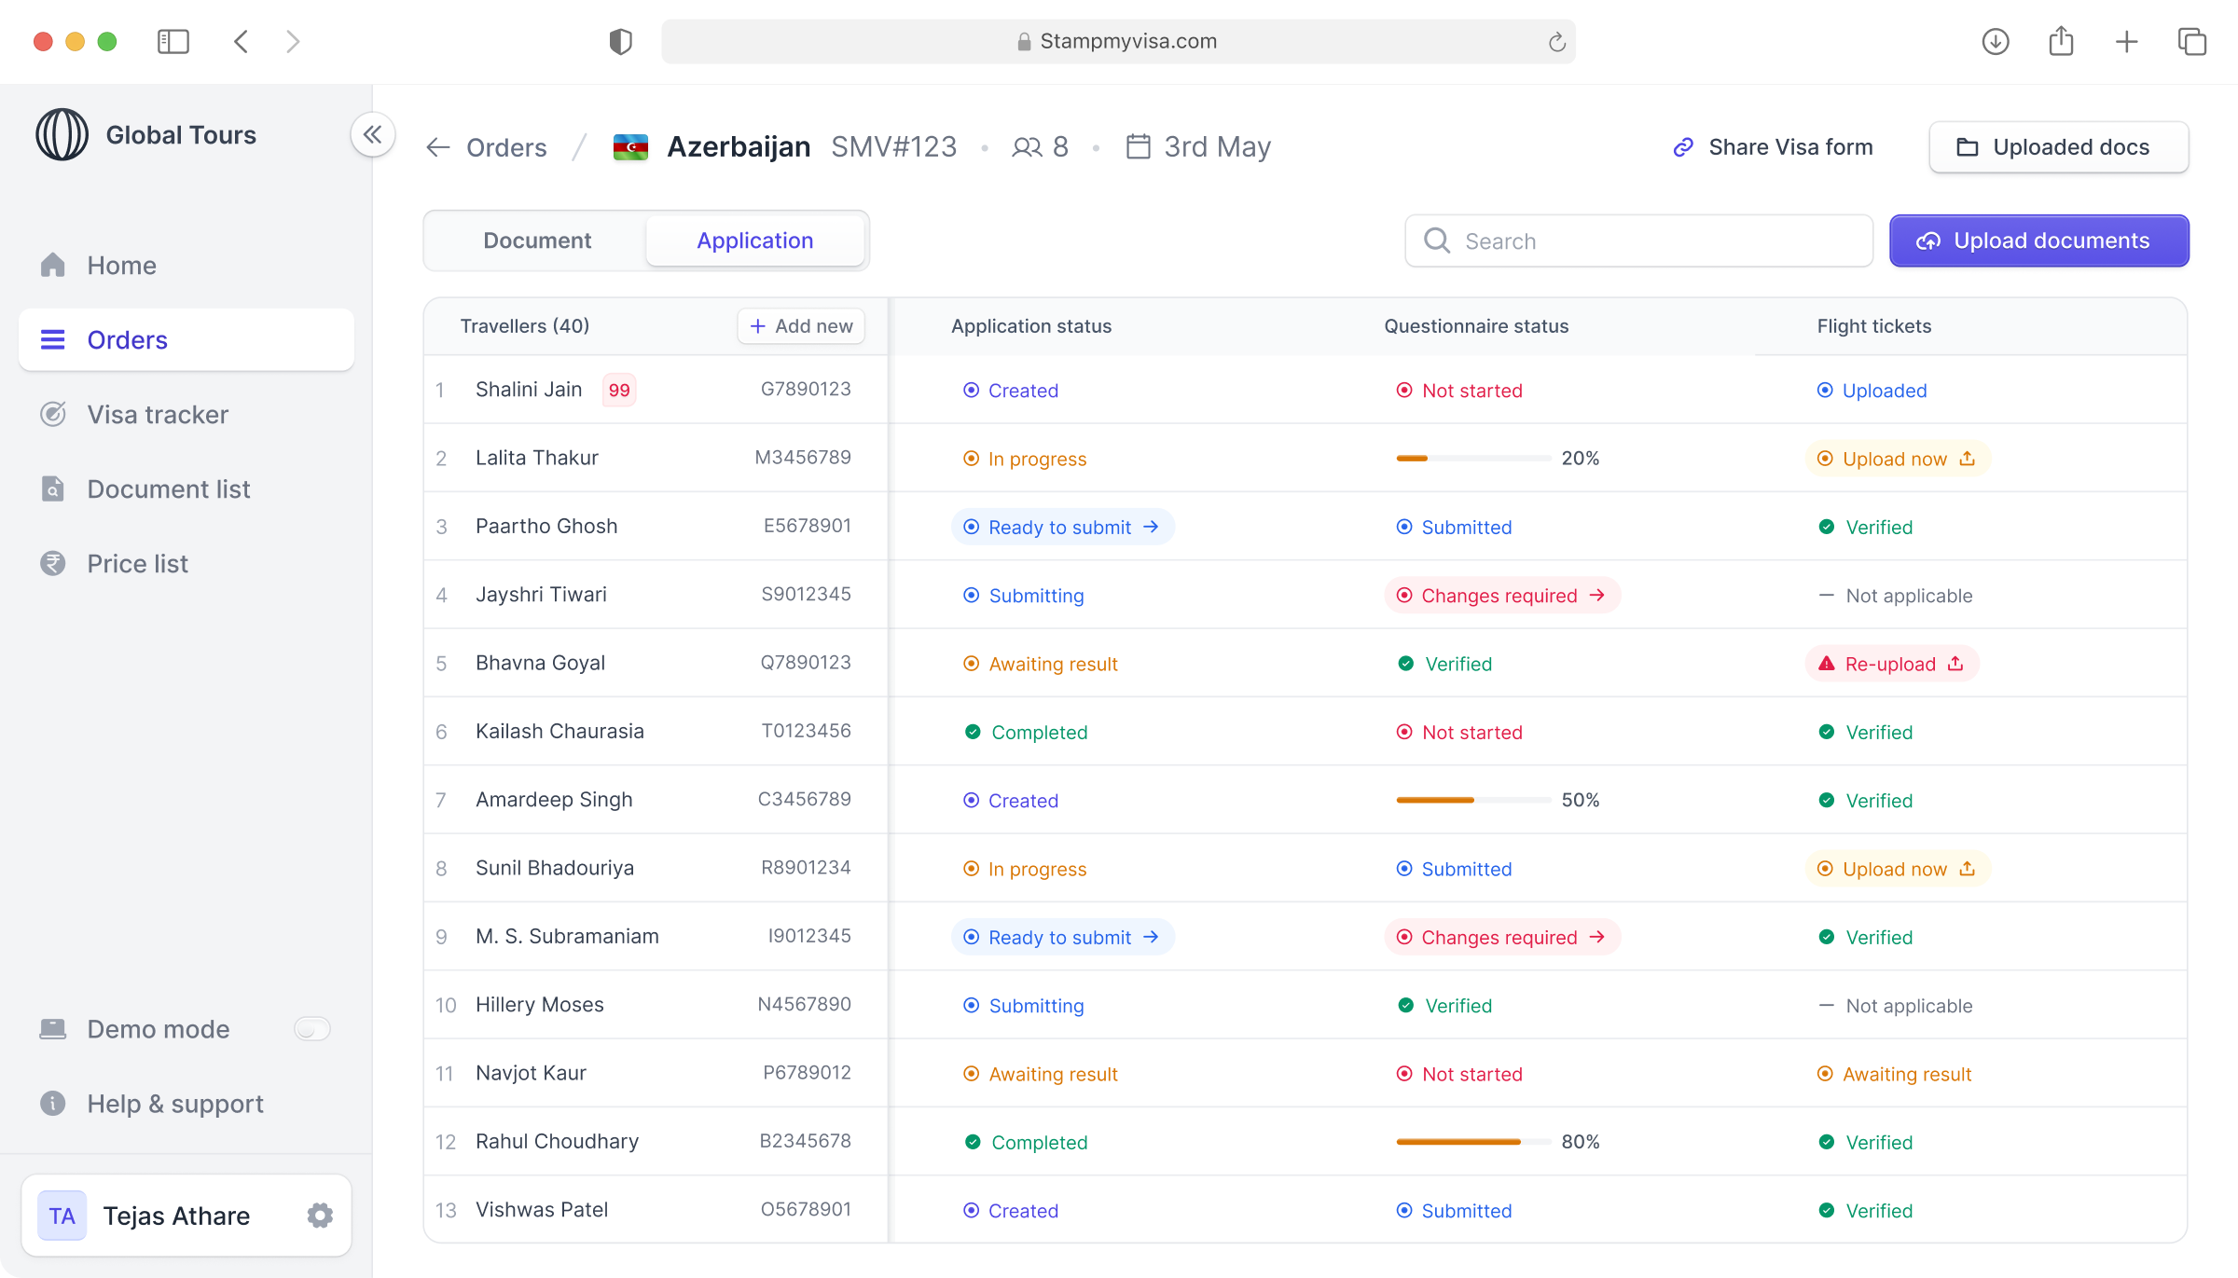Toggle the Demo mode switch
Image resolution: width=2238 pixels, height=1278 pixels.
[311, 1029]
